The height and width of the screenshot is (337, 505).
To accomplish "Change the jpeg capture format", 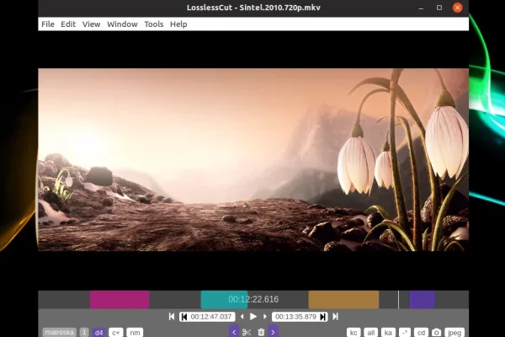I will [455, 332].
